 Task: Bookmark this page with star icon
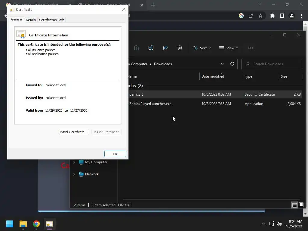260,16
